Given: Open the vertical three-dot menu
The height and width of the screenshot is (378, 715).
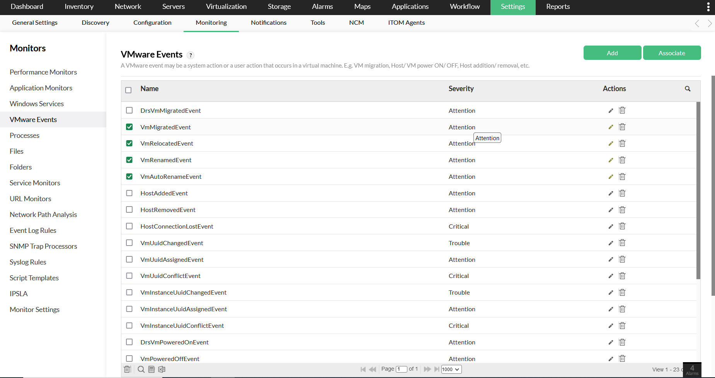Looking at the screenshot, I should pos(708,7).
